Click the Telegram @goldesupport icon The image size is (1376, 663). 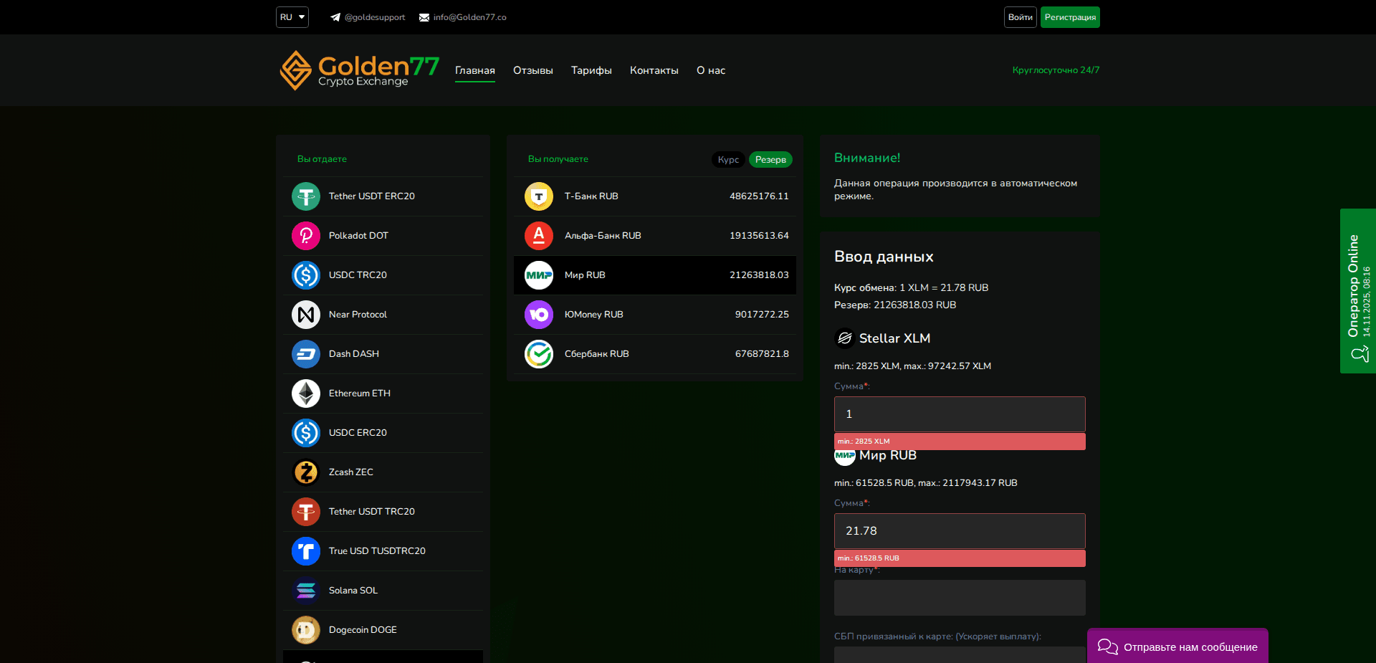(335, 16)
